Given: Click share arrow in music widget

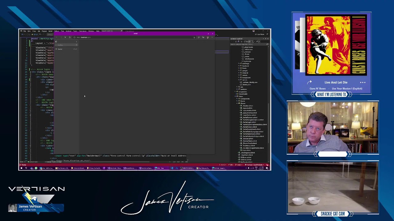Looking at the screenshot, I should click(310, 82).
